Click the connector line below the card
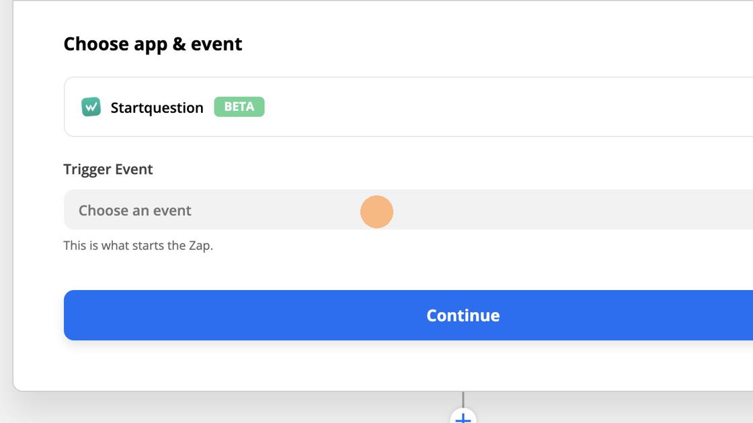Screen dimensions: 753x423 [463, 399]
